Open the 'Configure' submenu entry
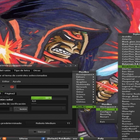 pyautogui.click(x=107, y=112)
